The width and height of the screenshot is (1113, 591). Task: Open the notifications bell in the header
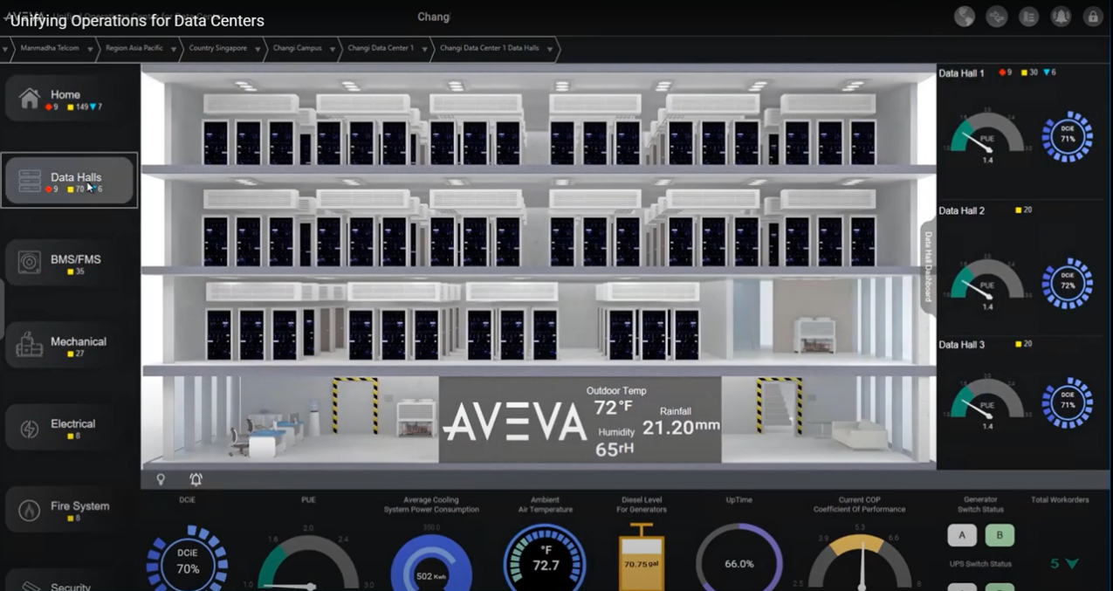[x=1061, y=17]
